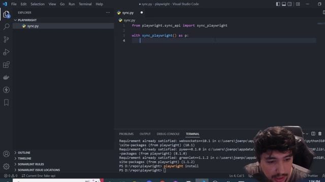Click Ln 4, Col 5 status item

pyautogui.click(x=237, y=176)
